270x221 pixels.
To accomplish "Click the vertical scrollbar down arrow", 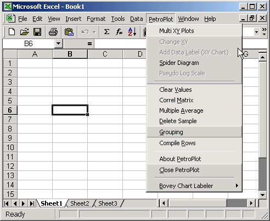I will (262, 195).
